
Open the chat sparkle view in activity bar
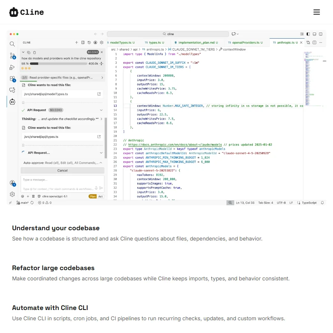pos(12,90)
